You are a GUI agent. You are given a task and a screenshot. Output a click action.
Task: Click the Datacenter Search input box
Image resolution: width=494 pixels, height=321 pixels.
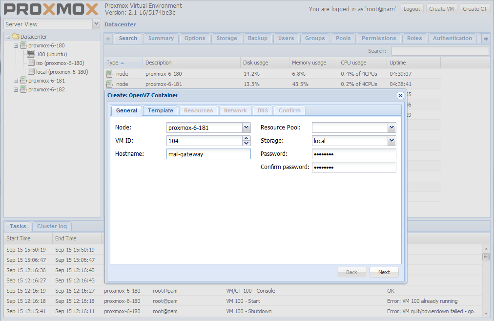(440, 51)
